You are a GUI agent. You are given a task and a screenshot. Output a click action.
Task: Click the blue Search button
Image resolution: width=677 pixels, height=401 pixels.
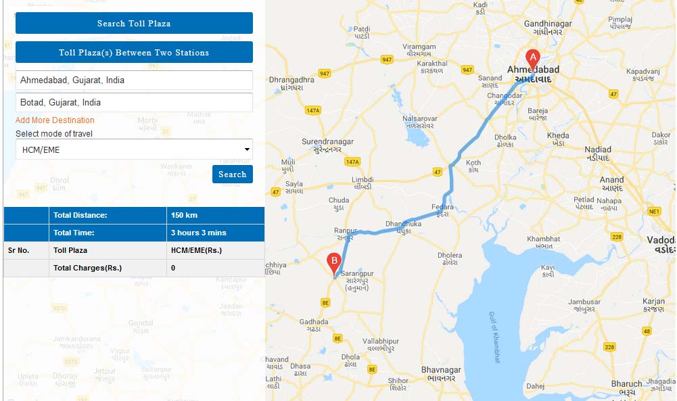(x=232, y=174)
